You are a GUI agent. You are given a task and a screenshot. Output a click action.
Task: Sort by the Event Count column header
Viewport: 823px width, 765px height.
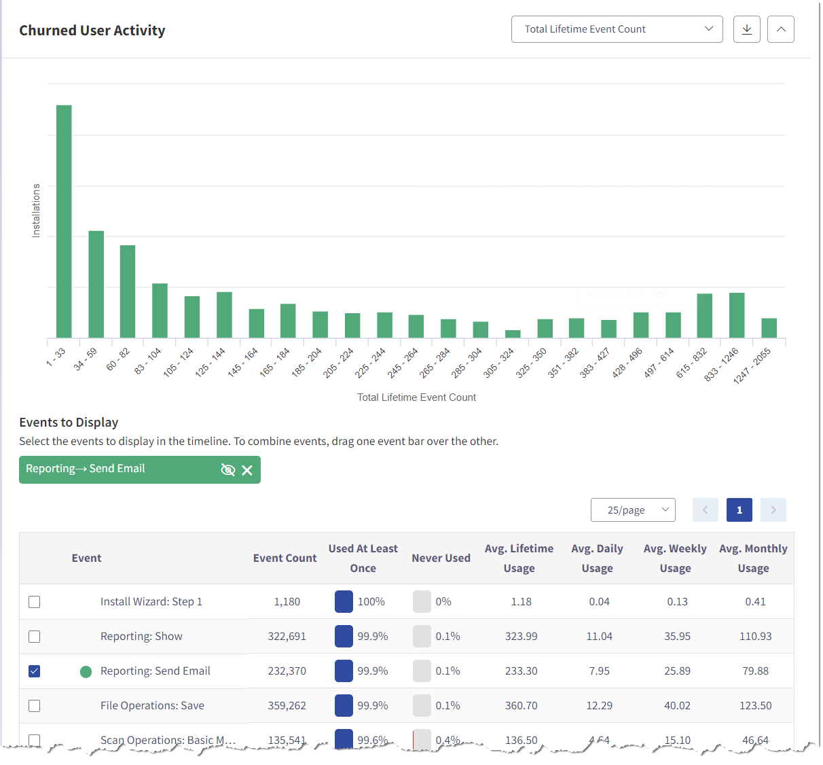[285, 558]
